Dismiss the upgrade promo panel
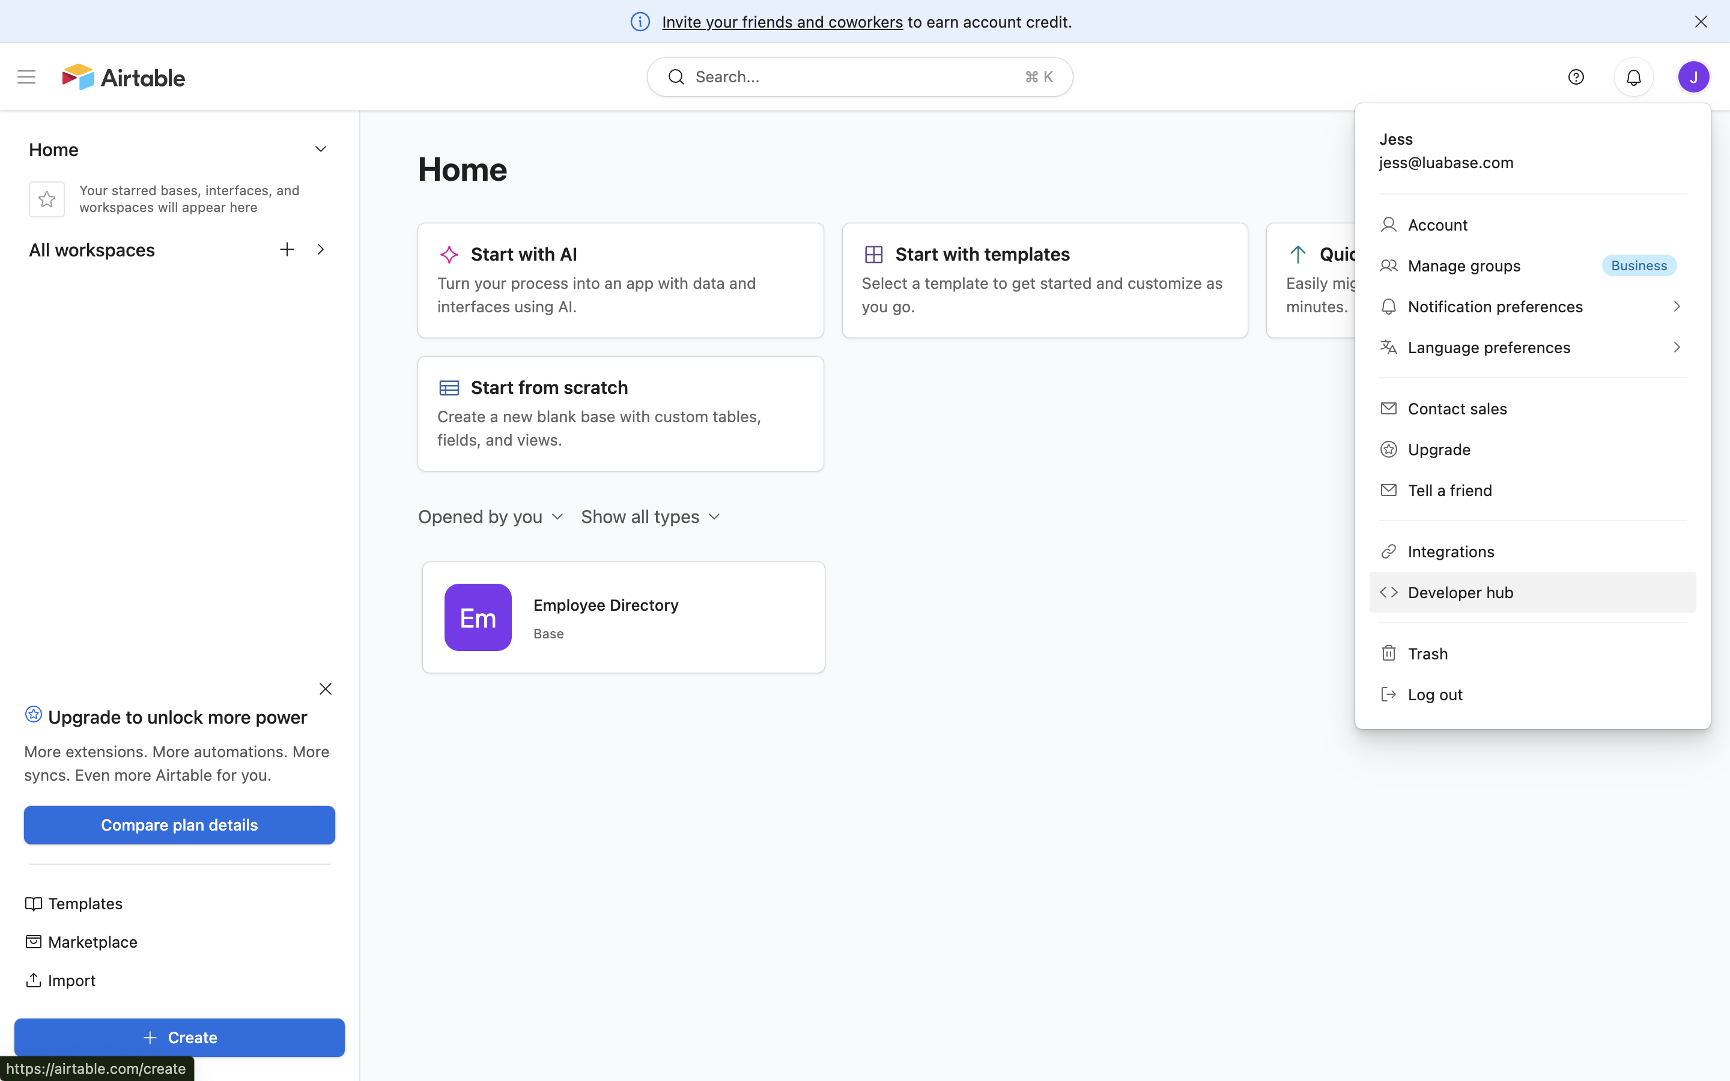This screenshot has height=1081, width=1730. point(325,689)
